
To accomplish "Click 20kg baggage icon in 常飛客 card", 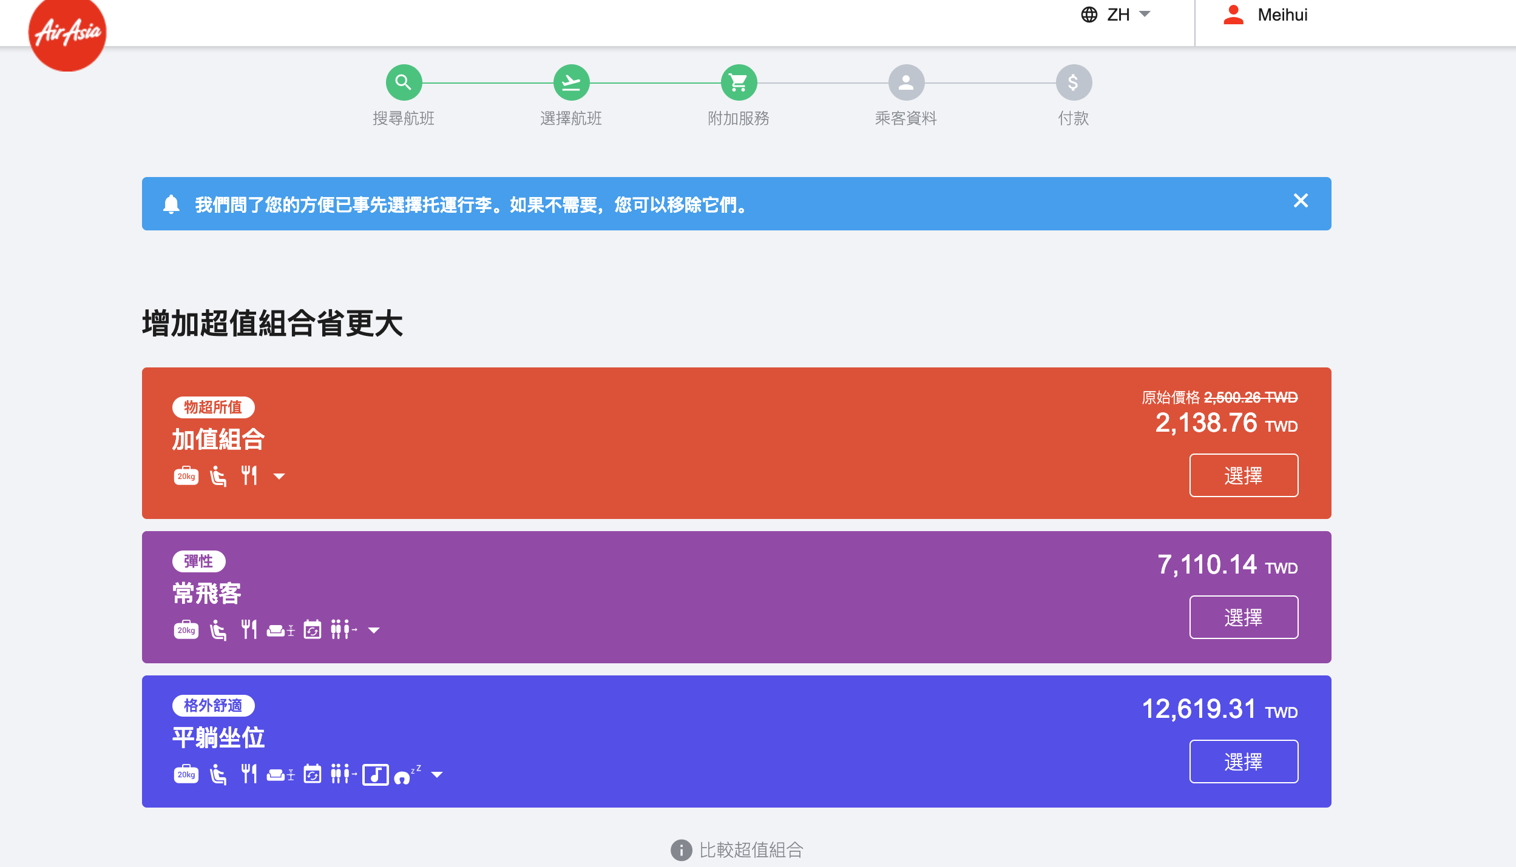I will pos(186,630).
